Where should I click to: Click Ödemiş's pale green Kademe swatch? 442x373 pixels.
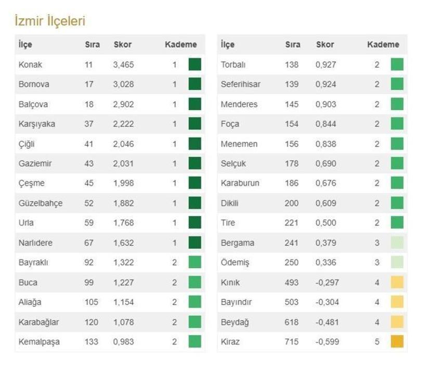point(397,262)
